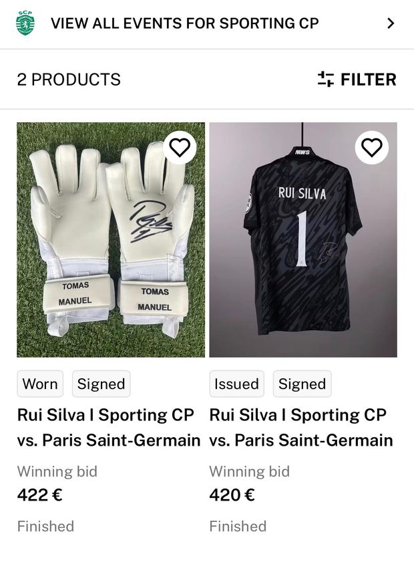Select the Worn tag on gloves
This screenshot has width=414, height=562.
pyautogui.click(x=40, y=384)
